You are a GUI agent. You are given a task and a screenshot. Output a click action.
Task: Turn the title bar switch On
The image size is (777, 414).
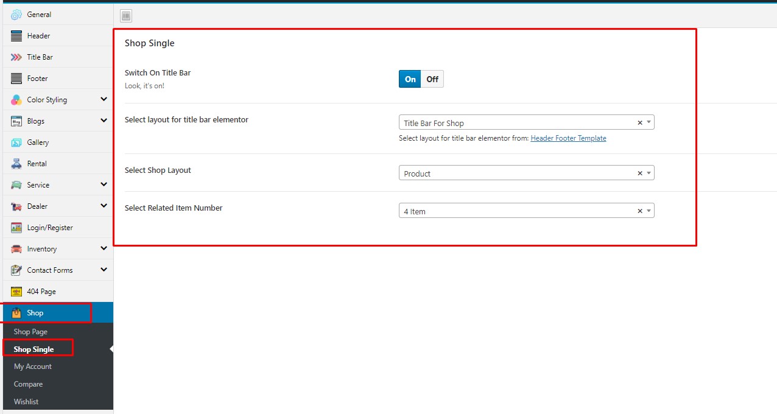click(x=410, y=79)
